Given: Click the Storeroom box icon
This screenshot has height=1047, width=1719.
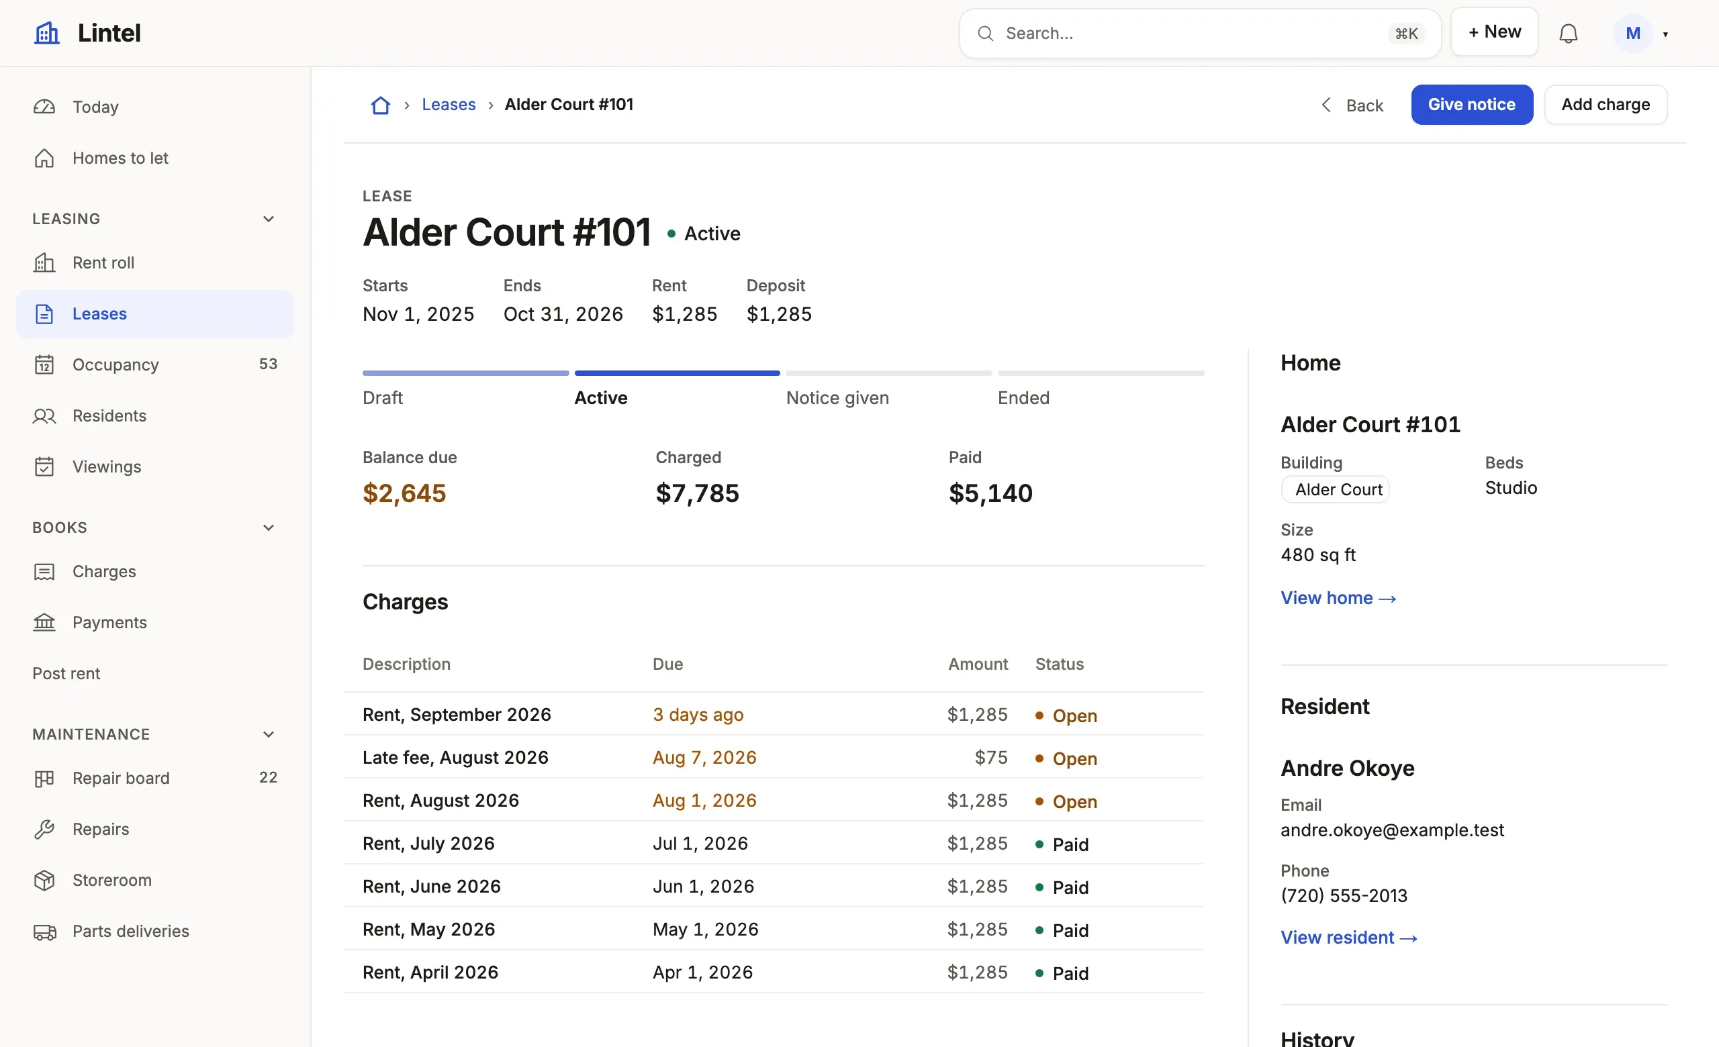Looking at the screenshot, I should pos(44,881).
